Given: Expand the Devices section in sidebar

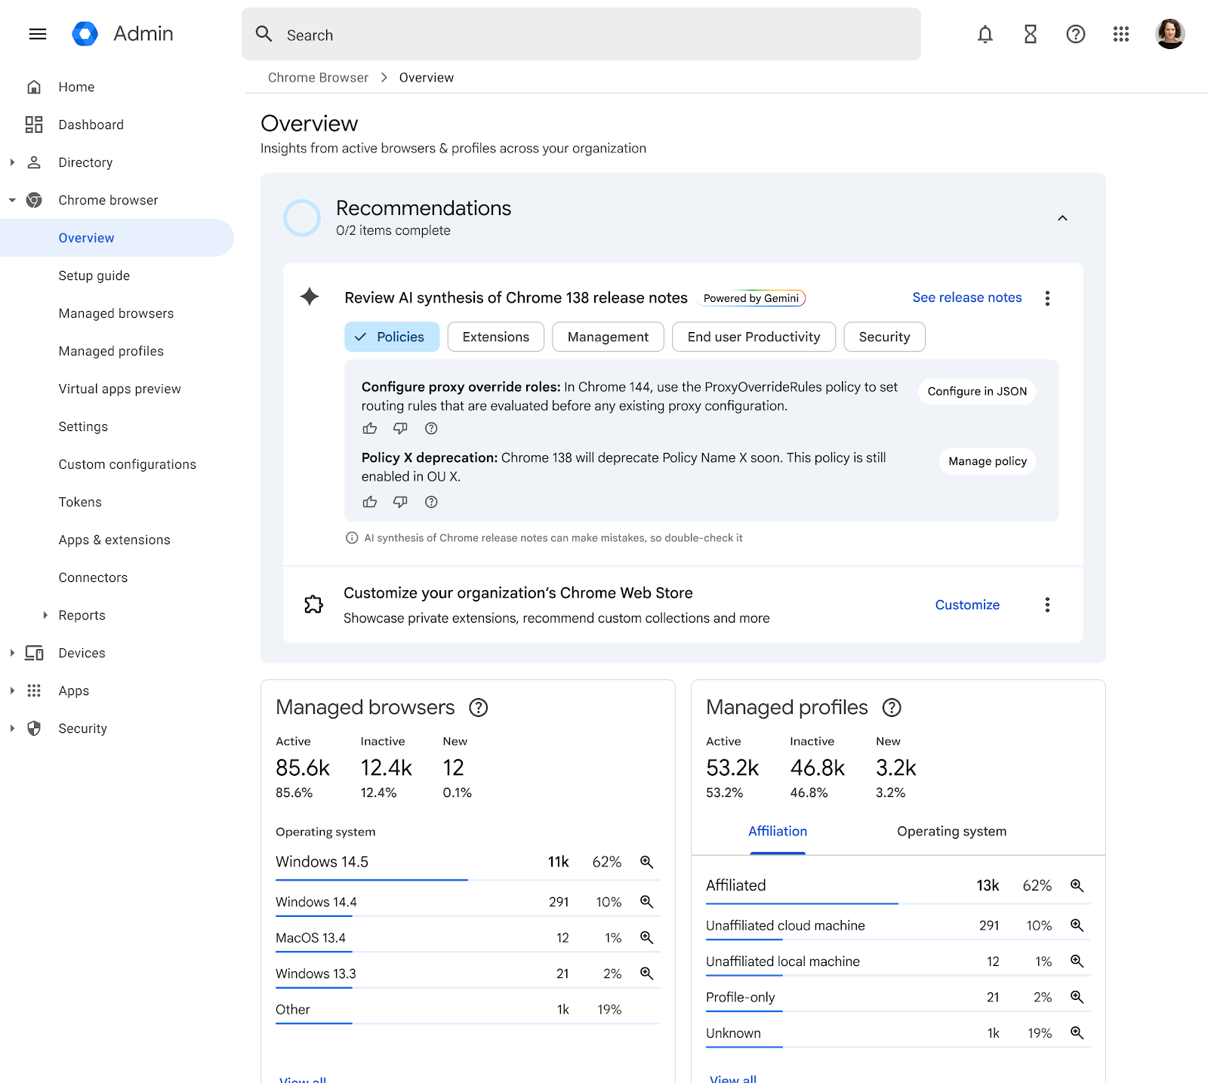Looking at the screenshot, I should [12, 653].
